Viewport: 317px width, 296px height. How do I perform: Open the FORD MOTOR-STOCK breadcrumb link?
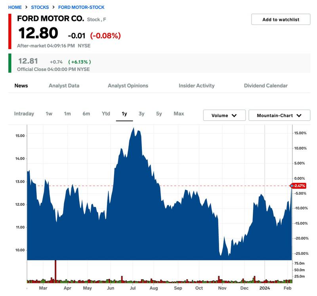pos(81,7)
